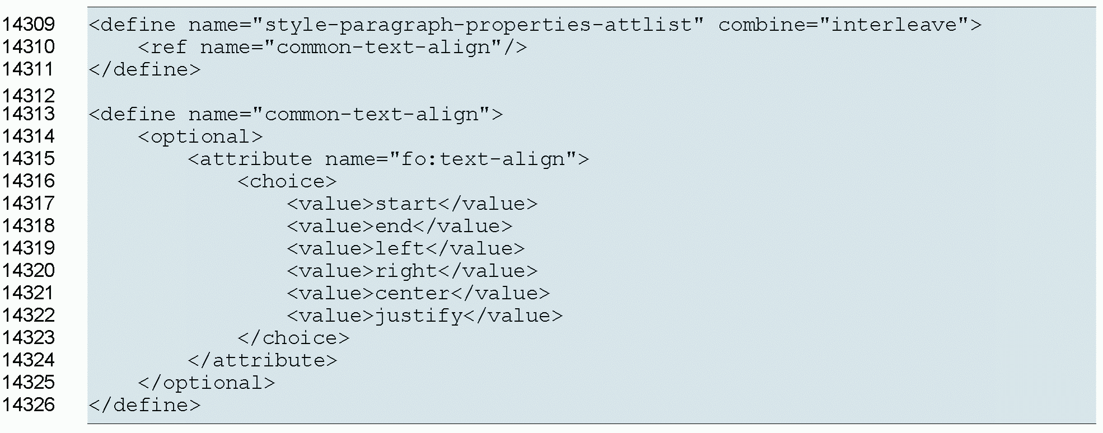
Task: Click the combine="interleave" attribute text
Action: [849, 25]
